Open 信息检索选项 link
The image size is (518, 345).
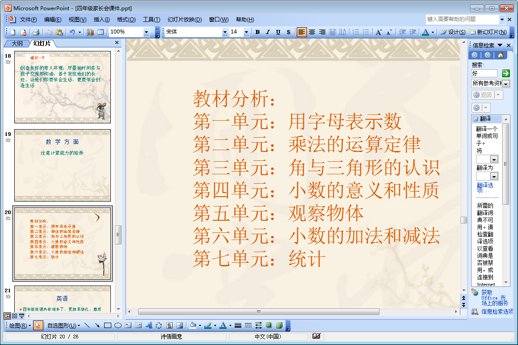tap(497, 311)
